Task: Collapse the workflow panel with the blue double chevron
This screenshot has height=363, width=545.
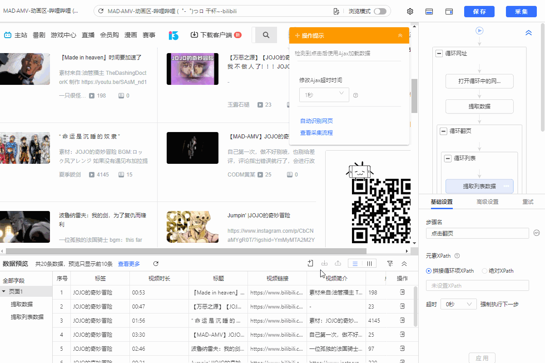Action: click(x=529, y=33)
